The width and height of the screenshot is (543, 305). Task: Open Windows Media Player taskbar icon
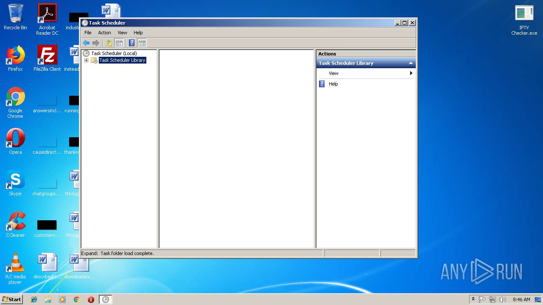coord(62,299)
